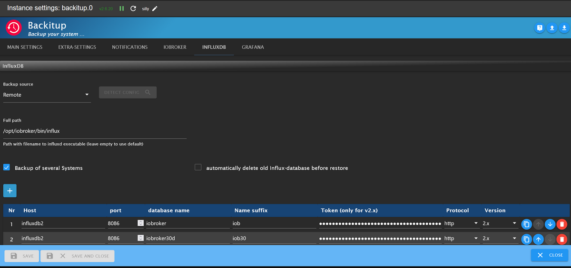Switch to Extra-Settings tab
Image resolution: width=571 pixels, height=268 pixels.
(77, 47)
